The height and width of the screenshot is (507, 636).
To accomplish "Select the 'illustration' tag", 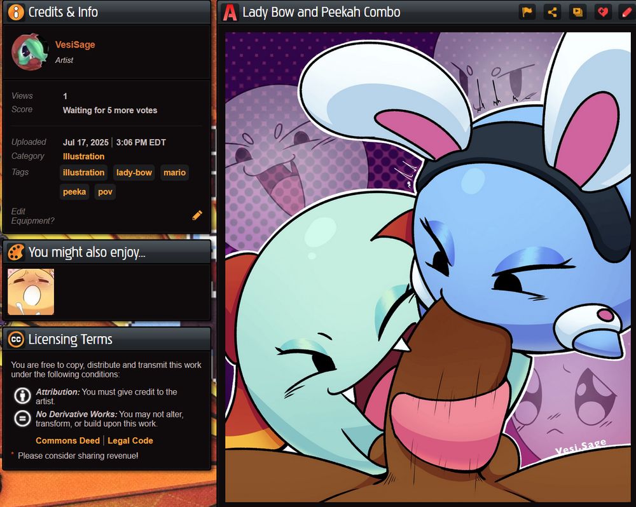I will click(x=83, y=173).
